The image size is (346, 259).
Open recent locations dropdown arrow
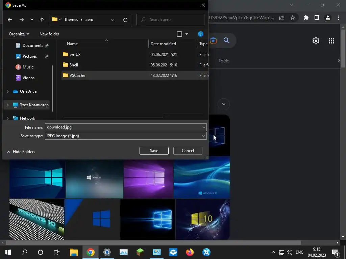[32, 20]
